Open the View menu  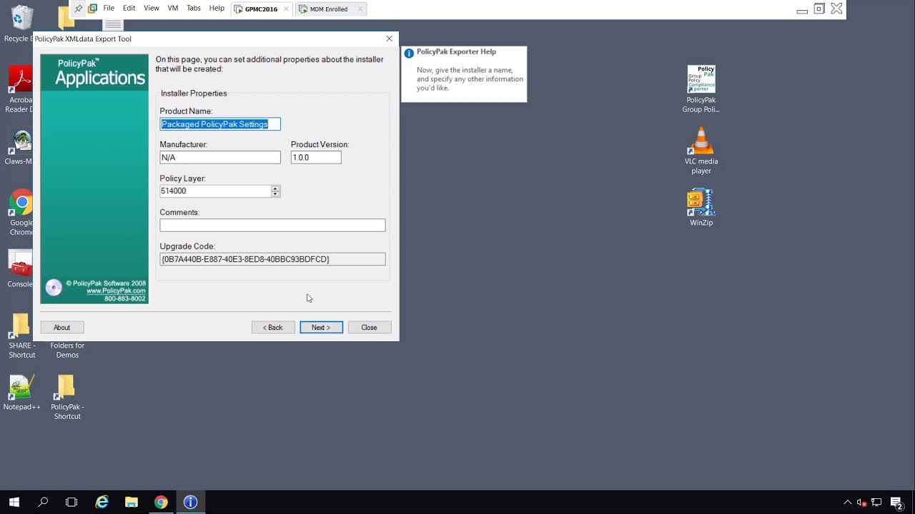tap(152, 9)
